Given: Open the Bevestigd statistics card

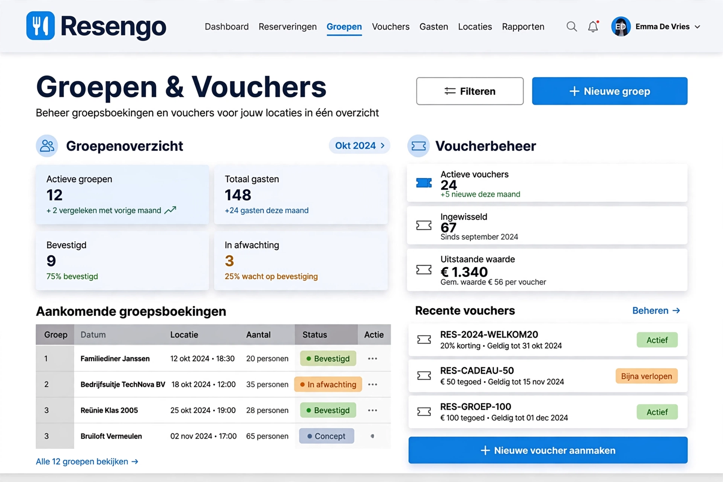Looking at the screenshot, I should tap(122, 261).
